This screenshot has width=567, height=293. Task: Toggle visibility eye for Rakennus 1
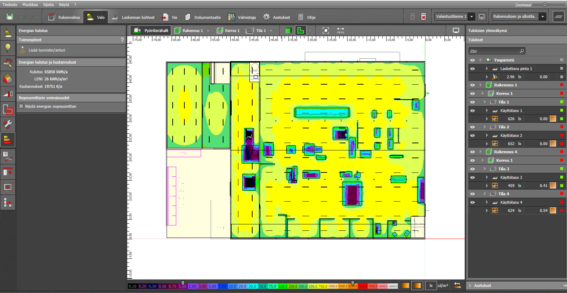472,85
